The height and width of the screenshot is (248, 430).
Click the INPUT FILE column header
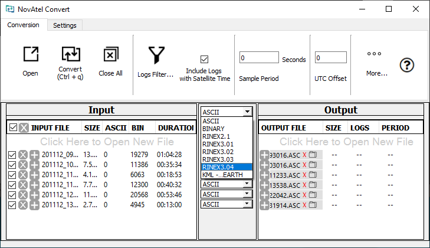(x=50, y=128)
